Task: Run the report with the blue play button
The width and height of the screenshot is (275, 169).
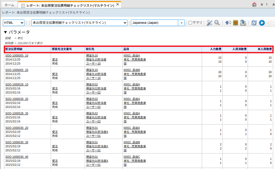Action: tap(262, 23)
